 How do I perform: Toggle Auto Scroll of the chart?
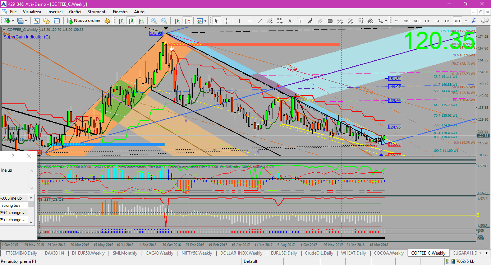coord(177,21)
